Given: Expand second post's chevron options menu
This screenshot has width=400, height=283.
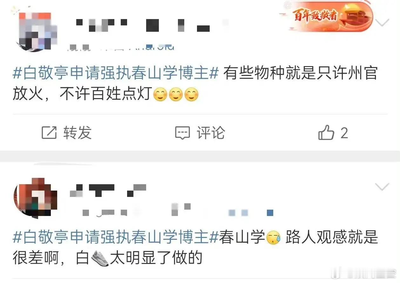Looking at the screenshot, I should tap(382, 187).
